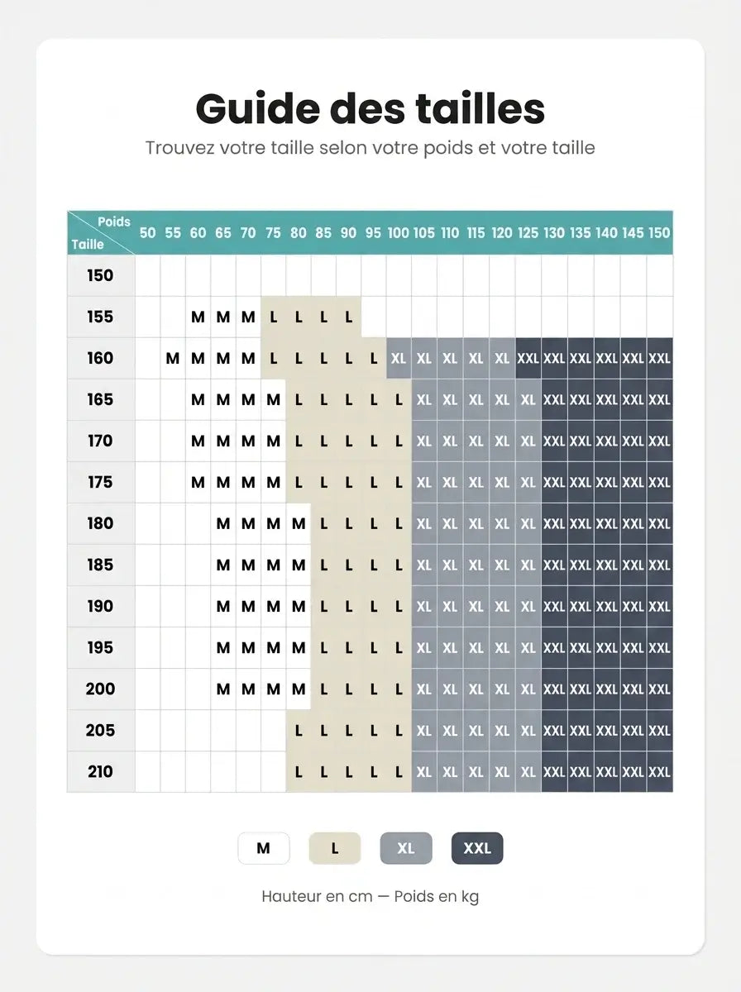Click the beige L legend swatch
The width and height of the screenshot is (741, 992).
tap(335, 848)
